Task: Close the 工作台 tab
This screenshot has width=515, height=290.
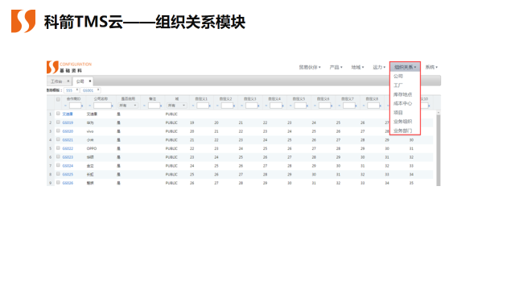Action: [68, 81]
